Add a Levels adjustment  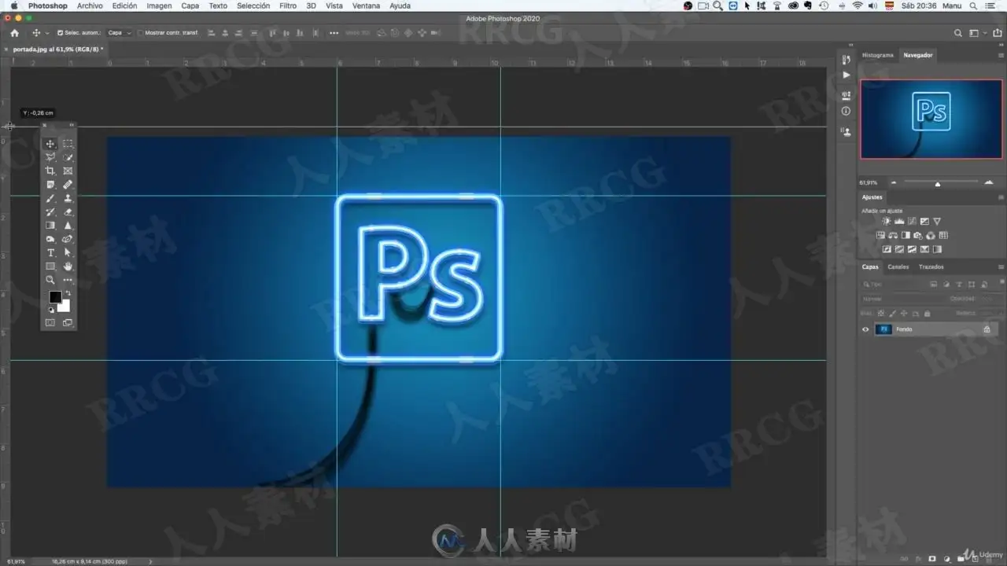tap(899, 222)
